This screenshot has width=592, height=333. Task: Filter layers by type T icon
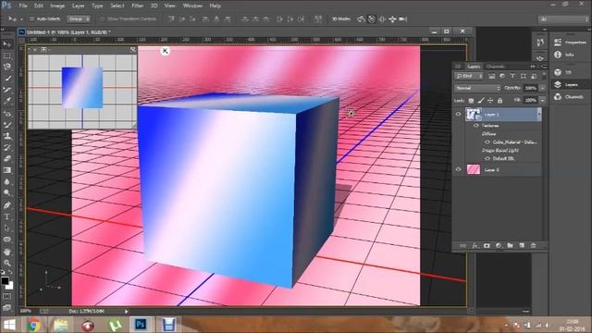pos(512,76)
